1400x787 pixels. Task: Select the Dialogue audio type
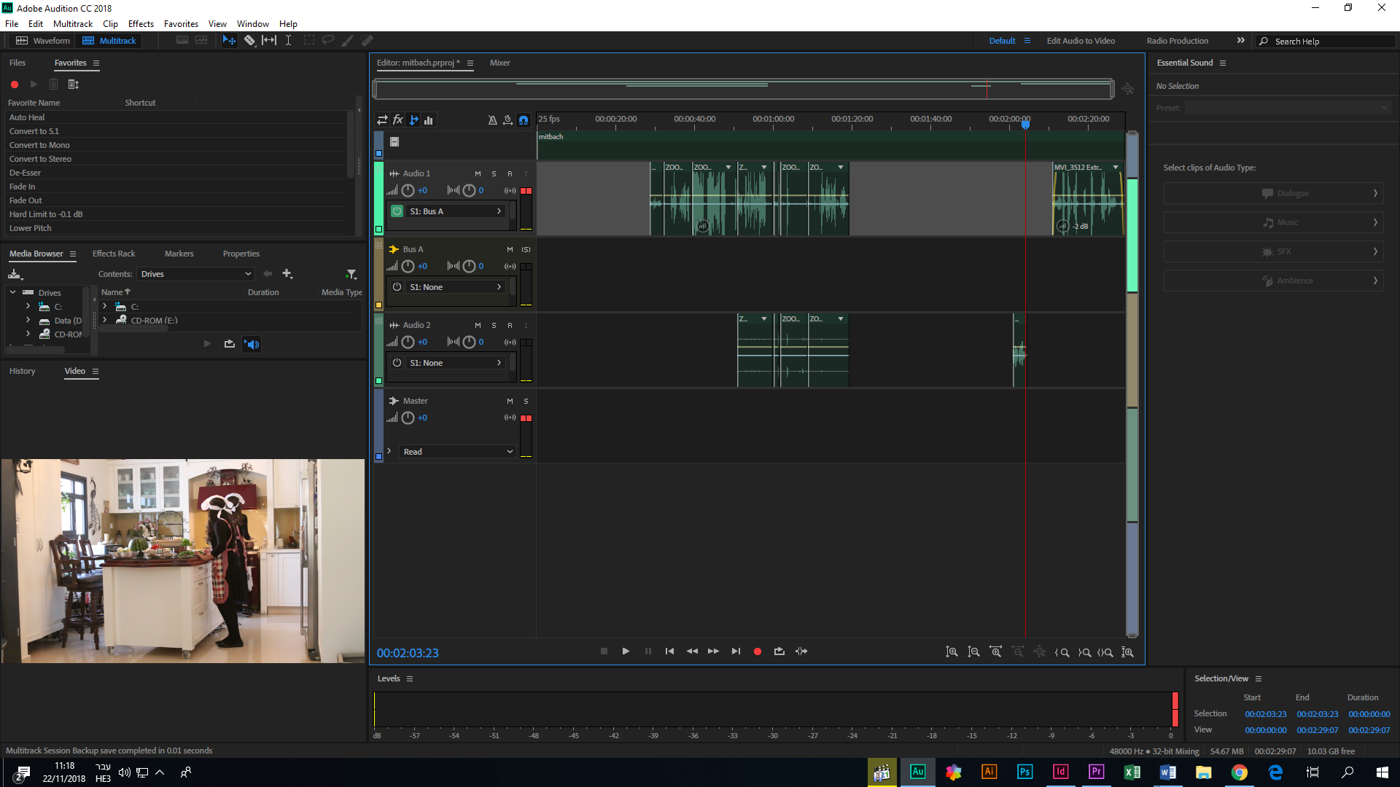1272,193
